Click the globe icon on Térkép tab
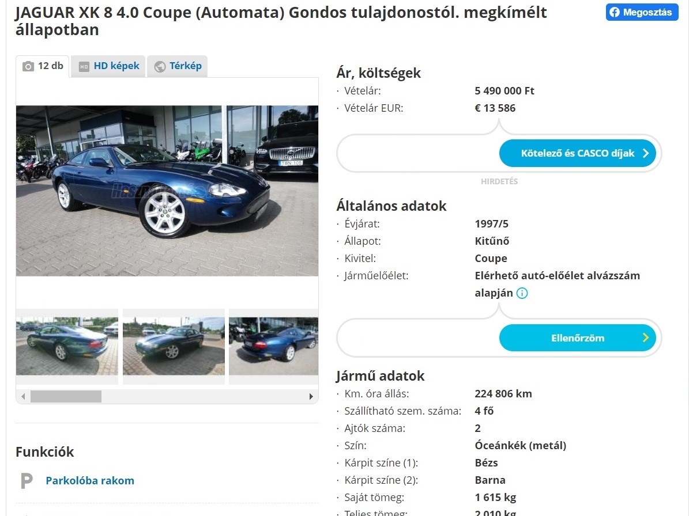 (160, 67)
